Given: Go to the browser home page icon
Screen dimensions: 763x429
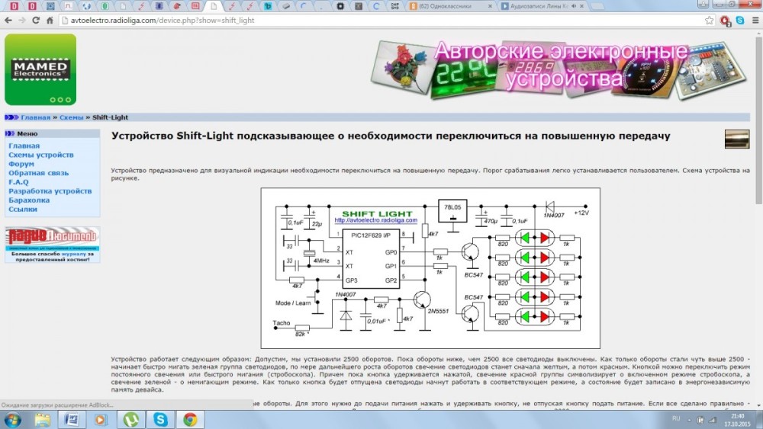Looking at the screenshot, I should click(x=50, y=21).
